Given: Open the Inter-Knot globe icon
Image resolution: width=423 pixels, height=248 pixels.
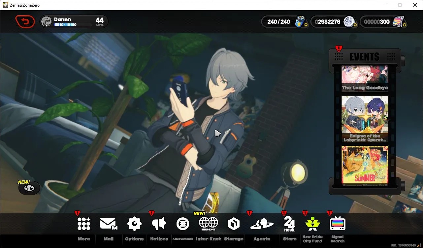Looking at the screenshot, I should point(209,224).
